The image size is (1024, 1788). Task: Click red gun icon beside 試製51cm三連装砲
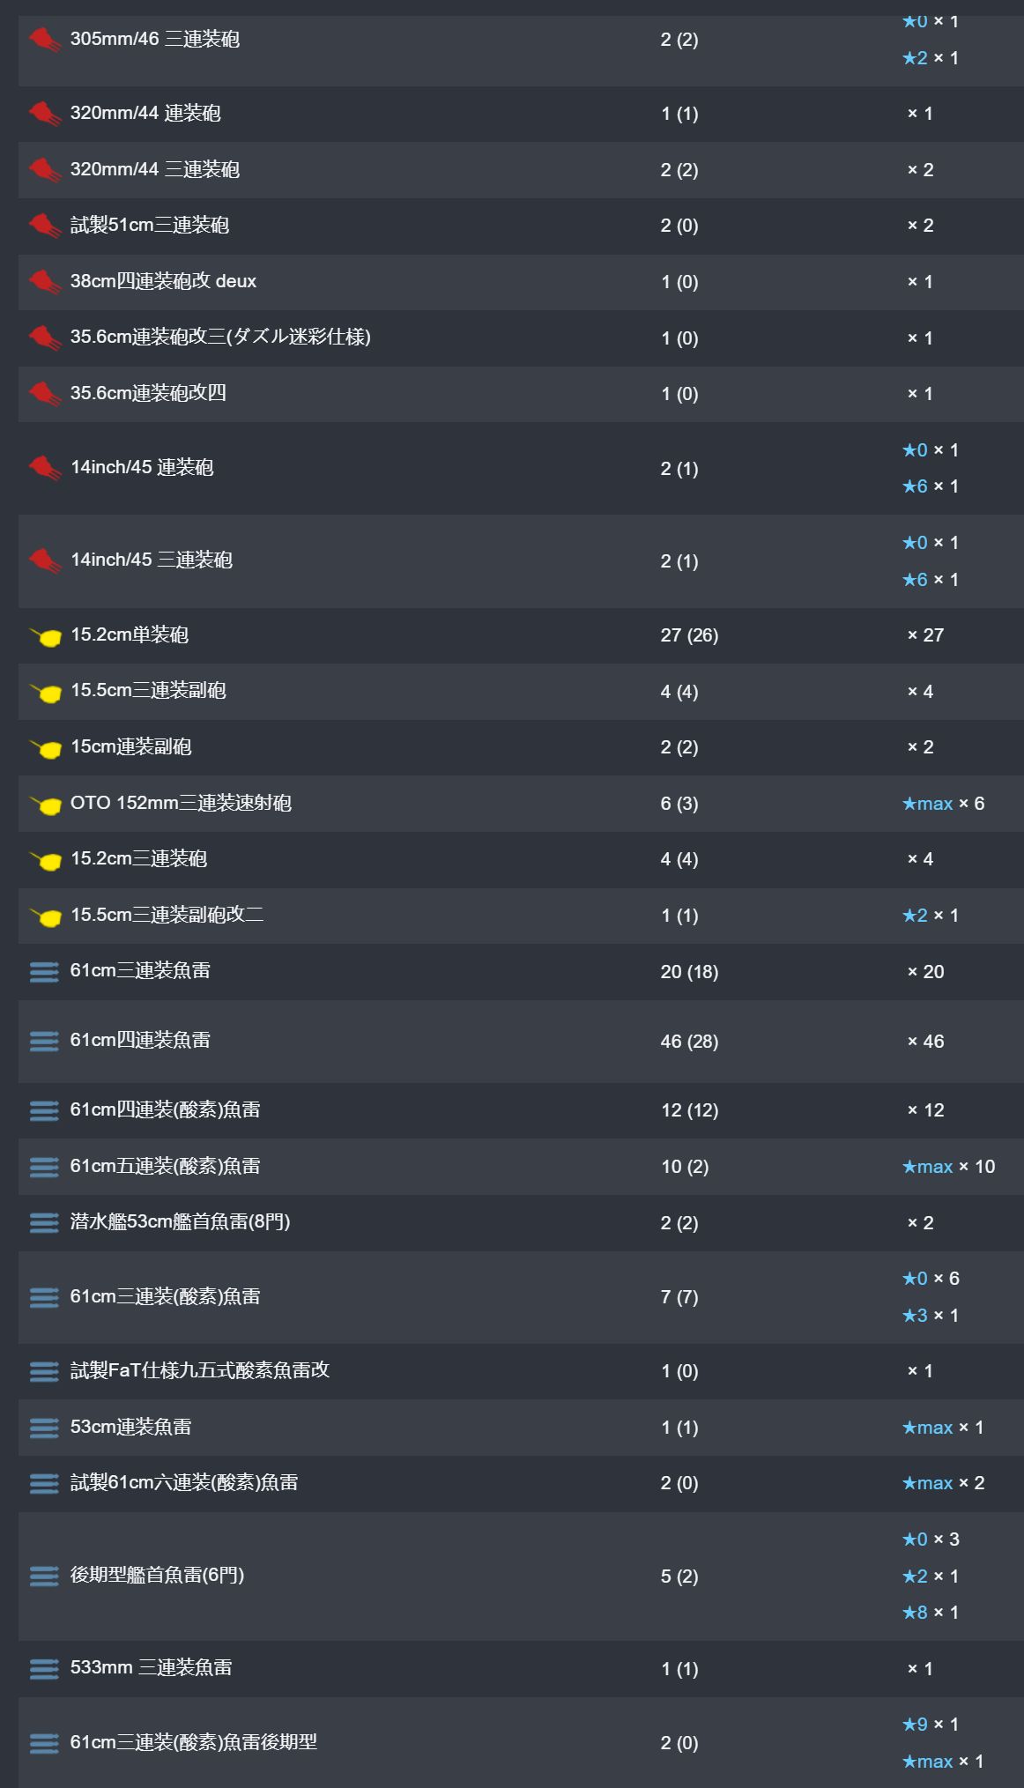tap(44, 226)
